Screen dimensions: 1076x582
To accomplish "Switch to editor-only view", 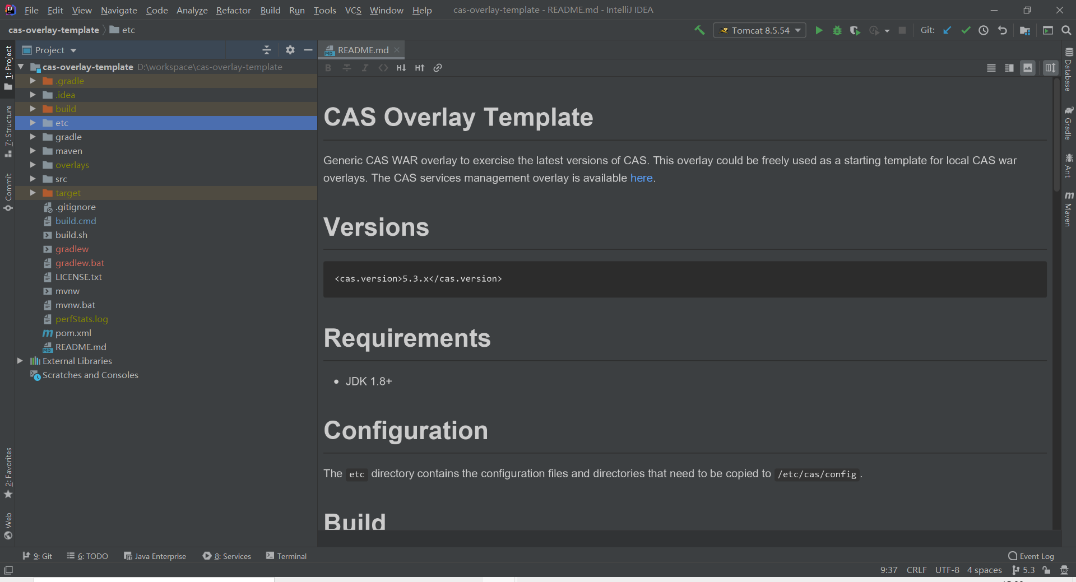I will pos(991,68).
